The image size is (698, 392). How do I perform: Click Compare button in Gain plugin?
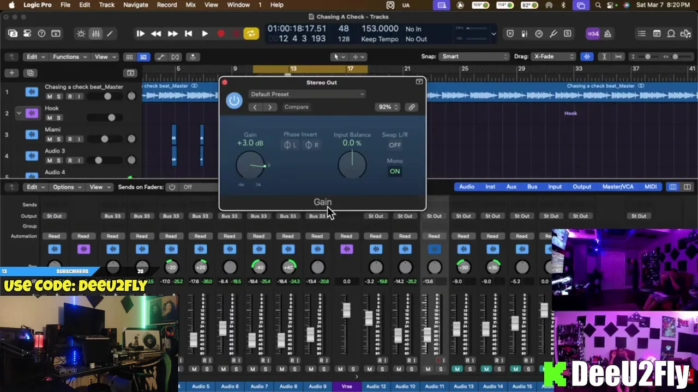[296, 107]
